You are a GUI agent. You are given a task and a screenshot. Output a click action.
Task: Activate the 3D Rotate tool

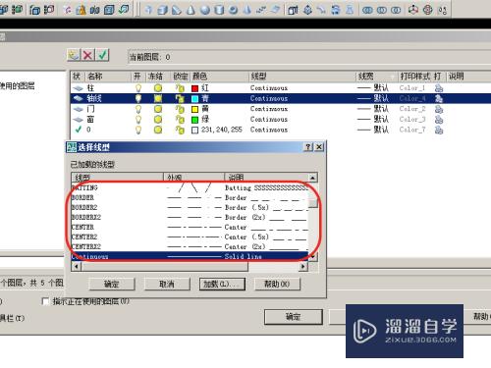coord(428,10)
